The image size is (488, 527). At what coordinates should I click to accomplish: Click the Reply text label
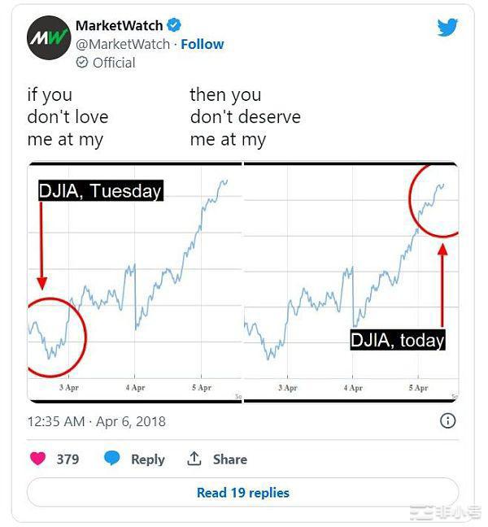[x=148, y=459]
